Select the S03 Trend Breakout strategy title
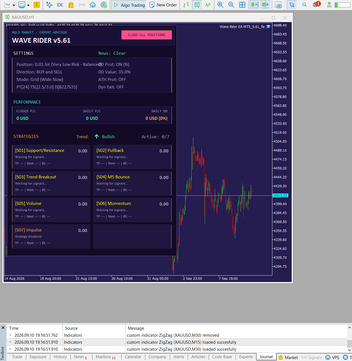The image size is (352, 361). [x=35, y=177]
